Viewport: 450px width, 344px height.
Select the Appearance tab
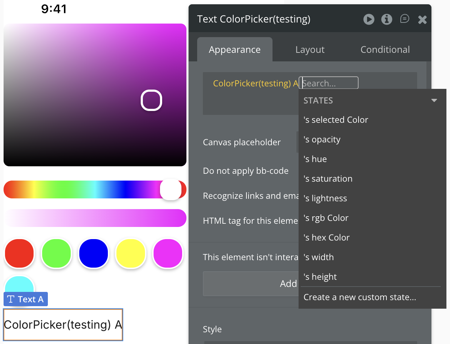click(x=235, y=50)
